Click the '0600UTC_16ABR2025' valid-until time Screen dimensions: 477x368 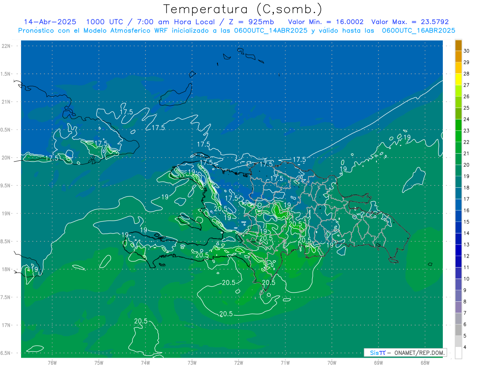click(x=419, y=30)
